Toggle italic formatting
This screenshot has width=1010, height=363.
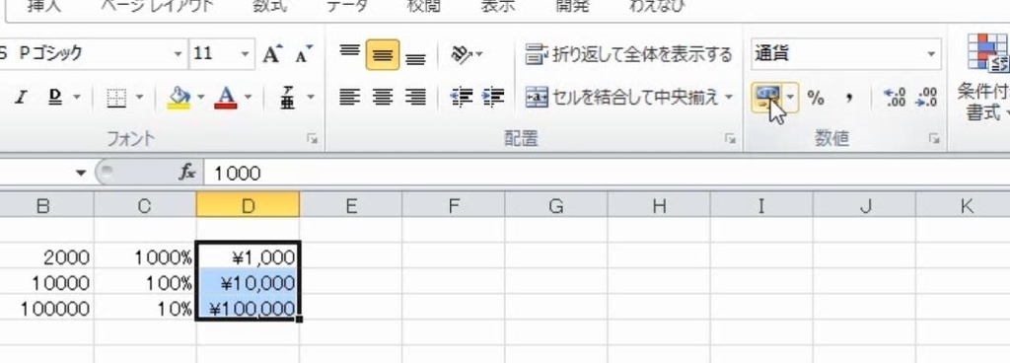[22, 98]
